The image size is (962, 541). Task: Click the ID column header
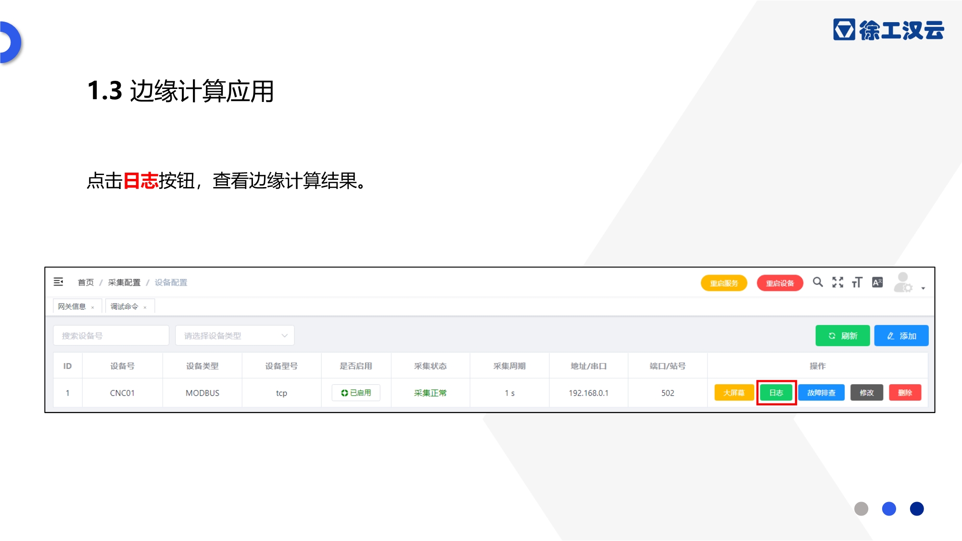tap(67, 366)
